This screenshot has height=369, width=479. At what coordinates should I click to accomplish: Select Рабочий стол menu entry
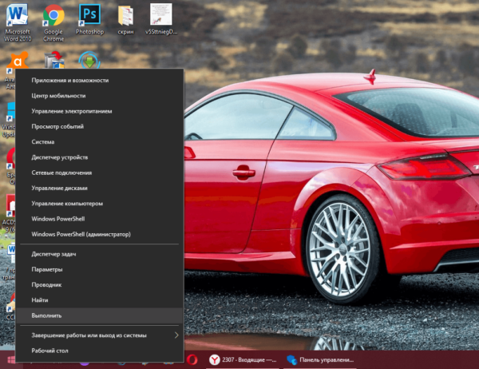(100, 351)
